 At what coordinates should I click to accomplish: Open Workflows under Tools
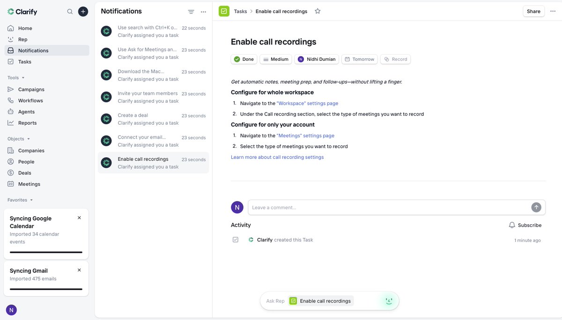[47, 100]
